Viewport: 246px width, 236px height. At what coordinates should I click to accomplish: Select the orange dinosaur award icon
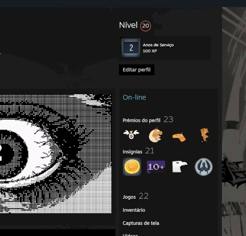pos(179,137)
